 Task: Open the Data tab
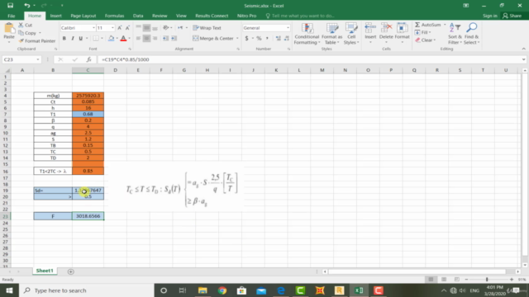click(x=138, y=16)
